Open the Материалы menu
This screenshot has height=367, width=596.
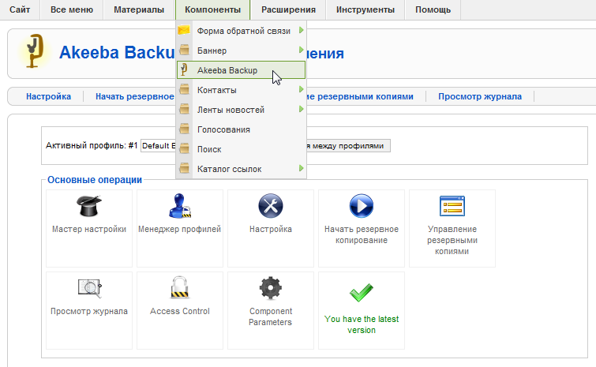pyautogui.click(x=139, y=9)
